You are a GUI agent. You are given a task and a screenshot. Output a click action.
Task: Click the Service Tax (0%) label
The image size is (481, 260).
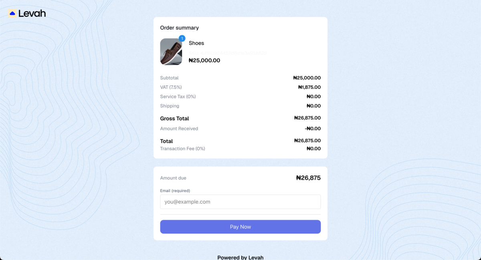click(x=178, y=97)
